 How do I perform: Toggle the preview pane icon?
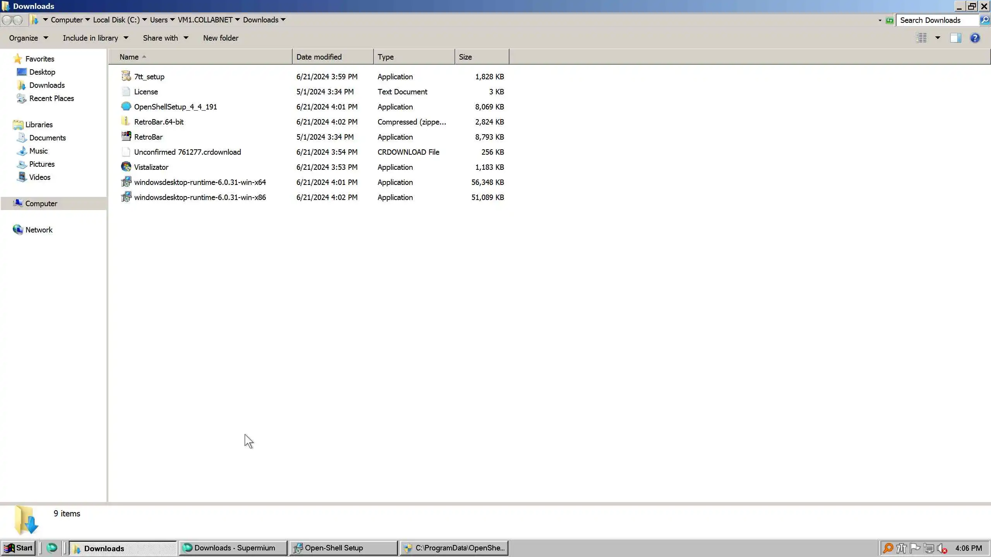[x=955, y=38]
